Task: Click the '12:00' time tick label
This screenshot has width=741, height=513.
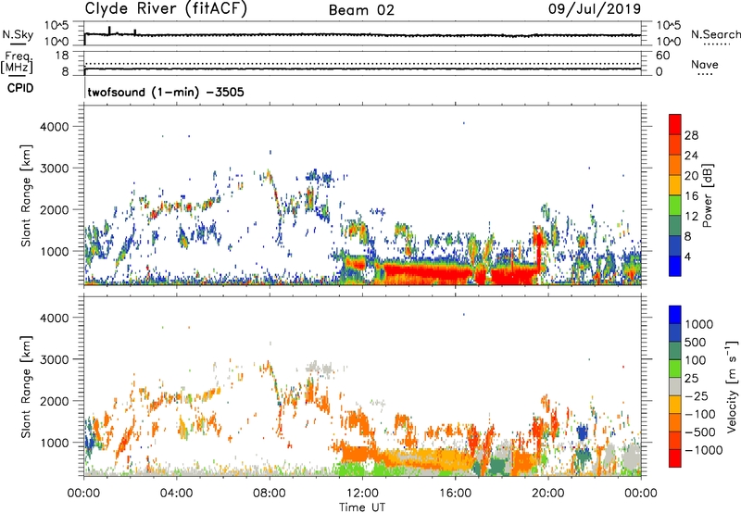Action: click(x=362, y=494)
